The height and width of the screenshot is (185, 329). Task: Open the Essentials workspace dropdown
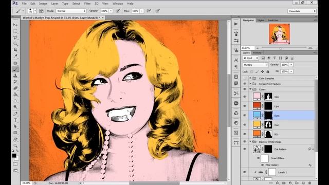tap(302, 11)
